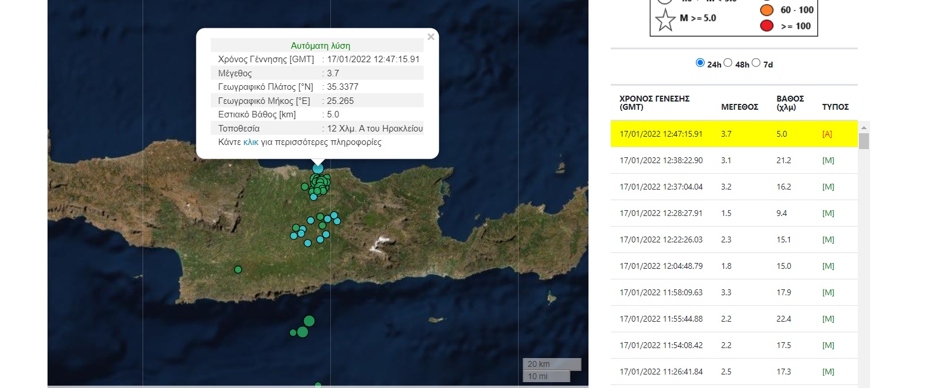Select the 24h time range

pos(700,63)
